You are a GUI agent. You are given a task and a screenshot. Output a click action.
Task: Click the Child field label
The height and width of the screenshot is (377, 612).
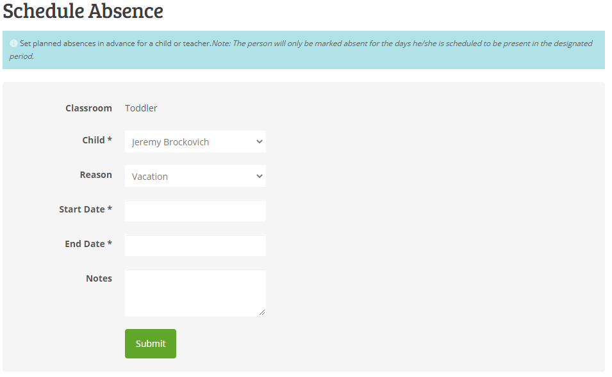click(97, 140)
